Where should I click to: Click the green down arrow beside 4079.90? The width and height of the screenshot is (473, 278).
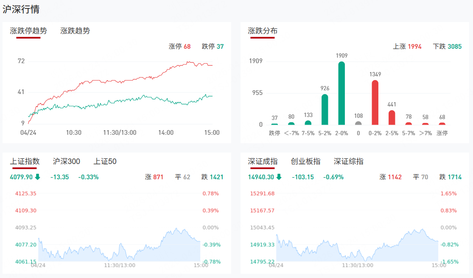(x=38, y=177)
